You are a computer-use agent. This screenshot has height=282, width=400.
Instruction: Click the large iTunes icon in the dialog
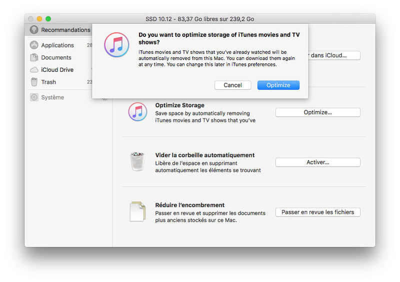tap(116, 45)
